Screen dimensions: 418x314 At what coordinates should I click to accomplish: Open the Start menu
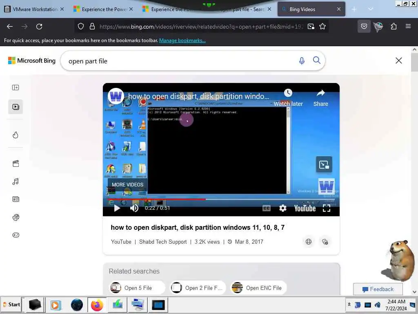click(x=11, y=304)
